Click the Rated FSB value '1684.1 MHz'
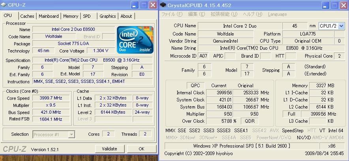This screenshot has height=161, width=349. coord(52,120)
